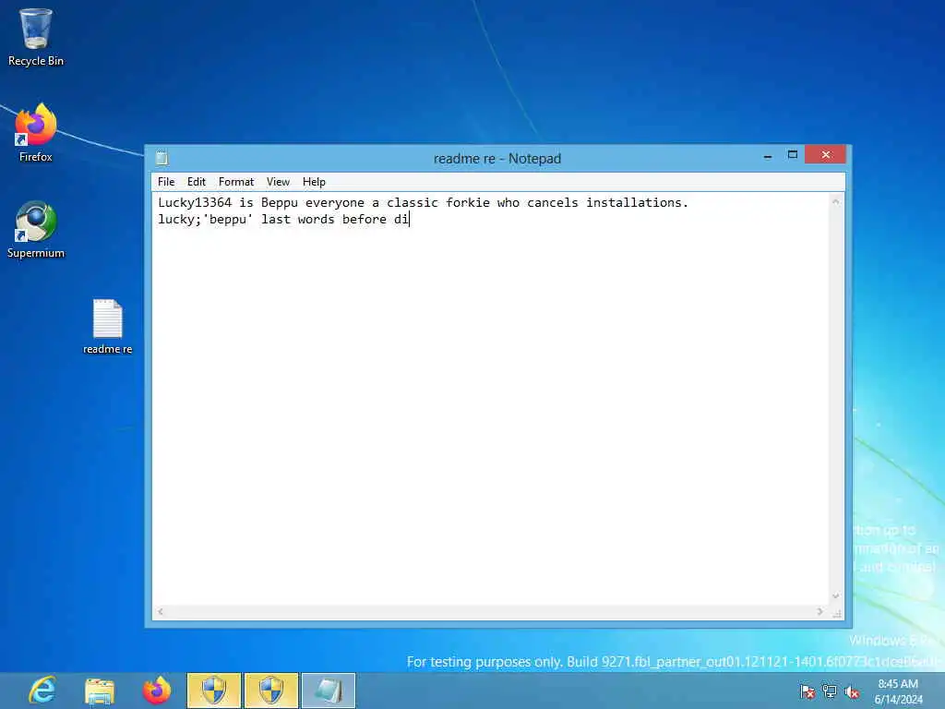Open the View menu in Notepad
This screenshot has width=945, height=709.
[278, 182]
